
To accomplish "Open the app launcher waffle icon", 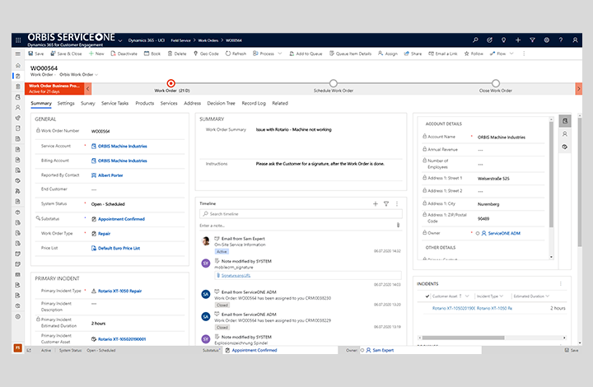I will click(18, 40).
